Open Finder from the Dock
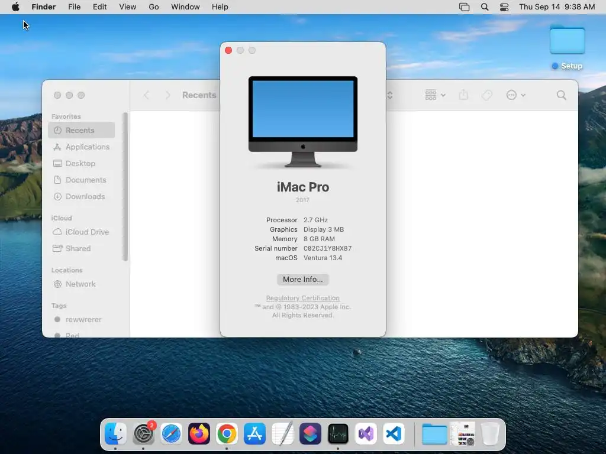The image size is (606, 454). click(115, 433)
